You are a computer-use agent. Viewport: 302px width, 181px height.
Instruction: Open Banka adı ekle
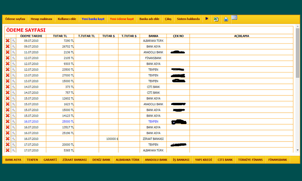coord(149,19)
